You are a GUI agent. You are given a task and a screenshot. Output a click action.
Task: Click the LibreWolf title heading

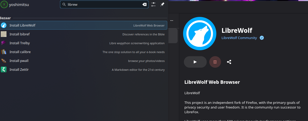click(x=237, y=30)
